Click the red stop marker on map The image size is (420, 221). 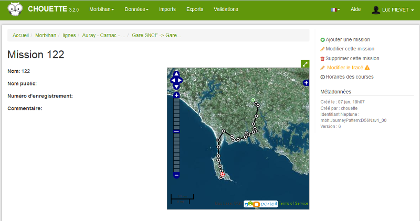[222, 174]
